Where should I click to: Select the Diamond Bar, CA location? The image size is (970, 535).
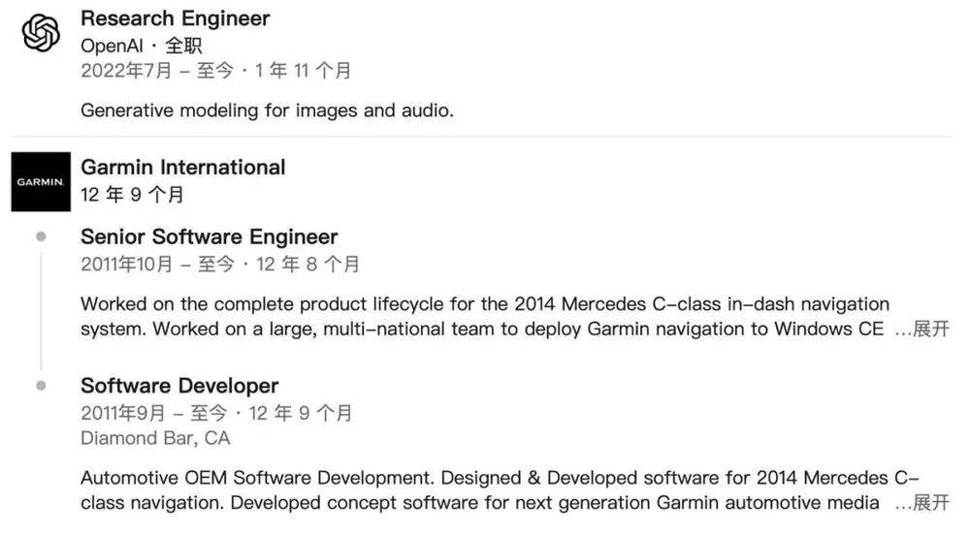coord(155,438)
